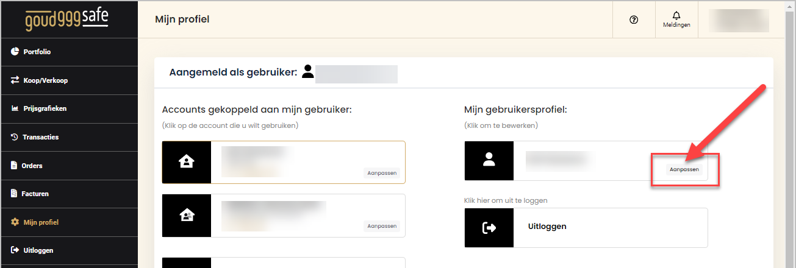Click the Portfolio pie chart icon
This screenshot has width=796, height=268.
click(15, 52)
